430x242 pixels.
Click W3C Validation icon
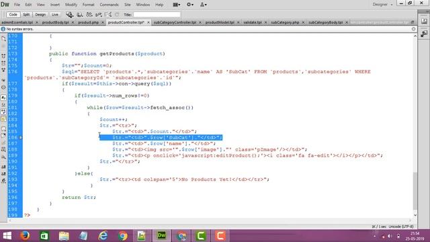(99, 15)
